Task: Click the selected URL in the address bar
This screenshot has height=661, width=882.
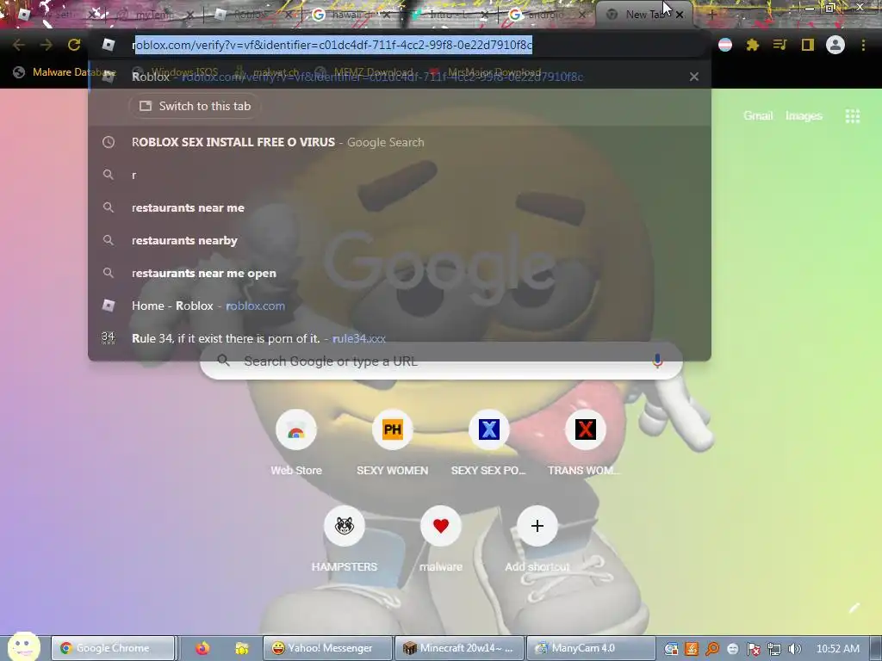Action: [332, 45]
